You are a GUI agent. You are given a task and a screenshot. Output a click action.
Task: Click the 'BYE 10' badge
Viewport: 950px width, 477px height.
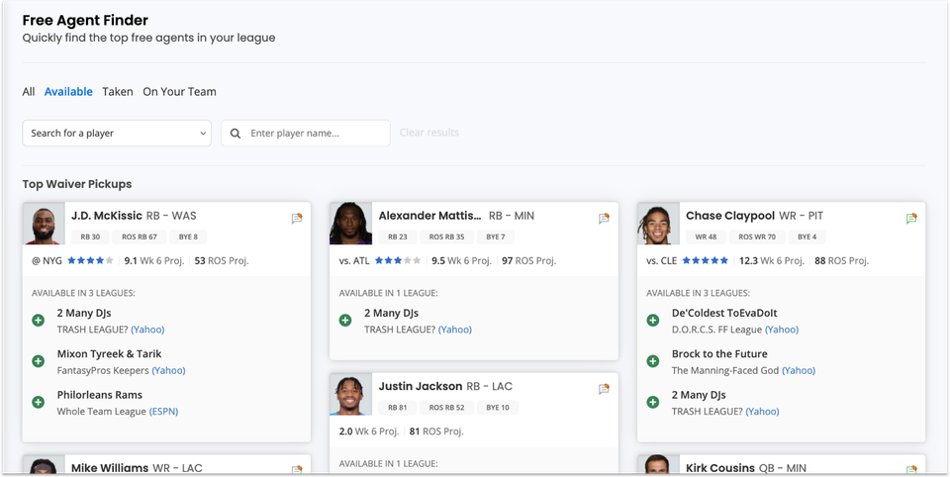point(498,408)
